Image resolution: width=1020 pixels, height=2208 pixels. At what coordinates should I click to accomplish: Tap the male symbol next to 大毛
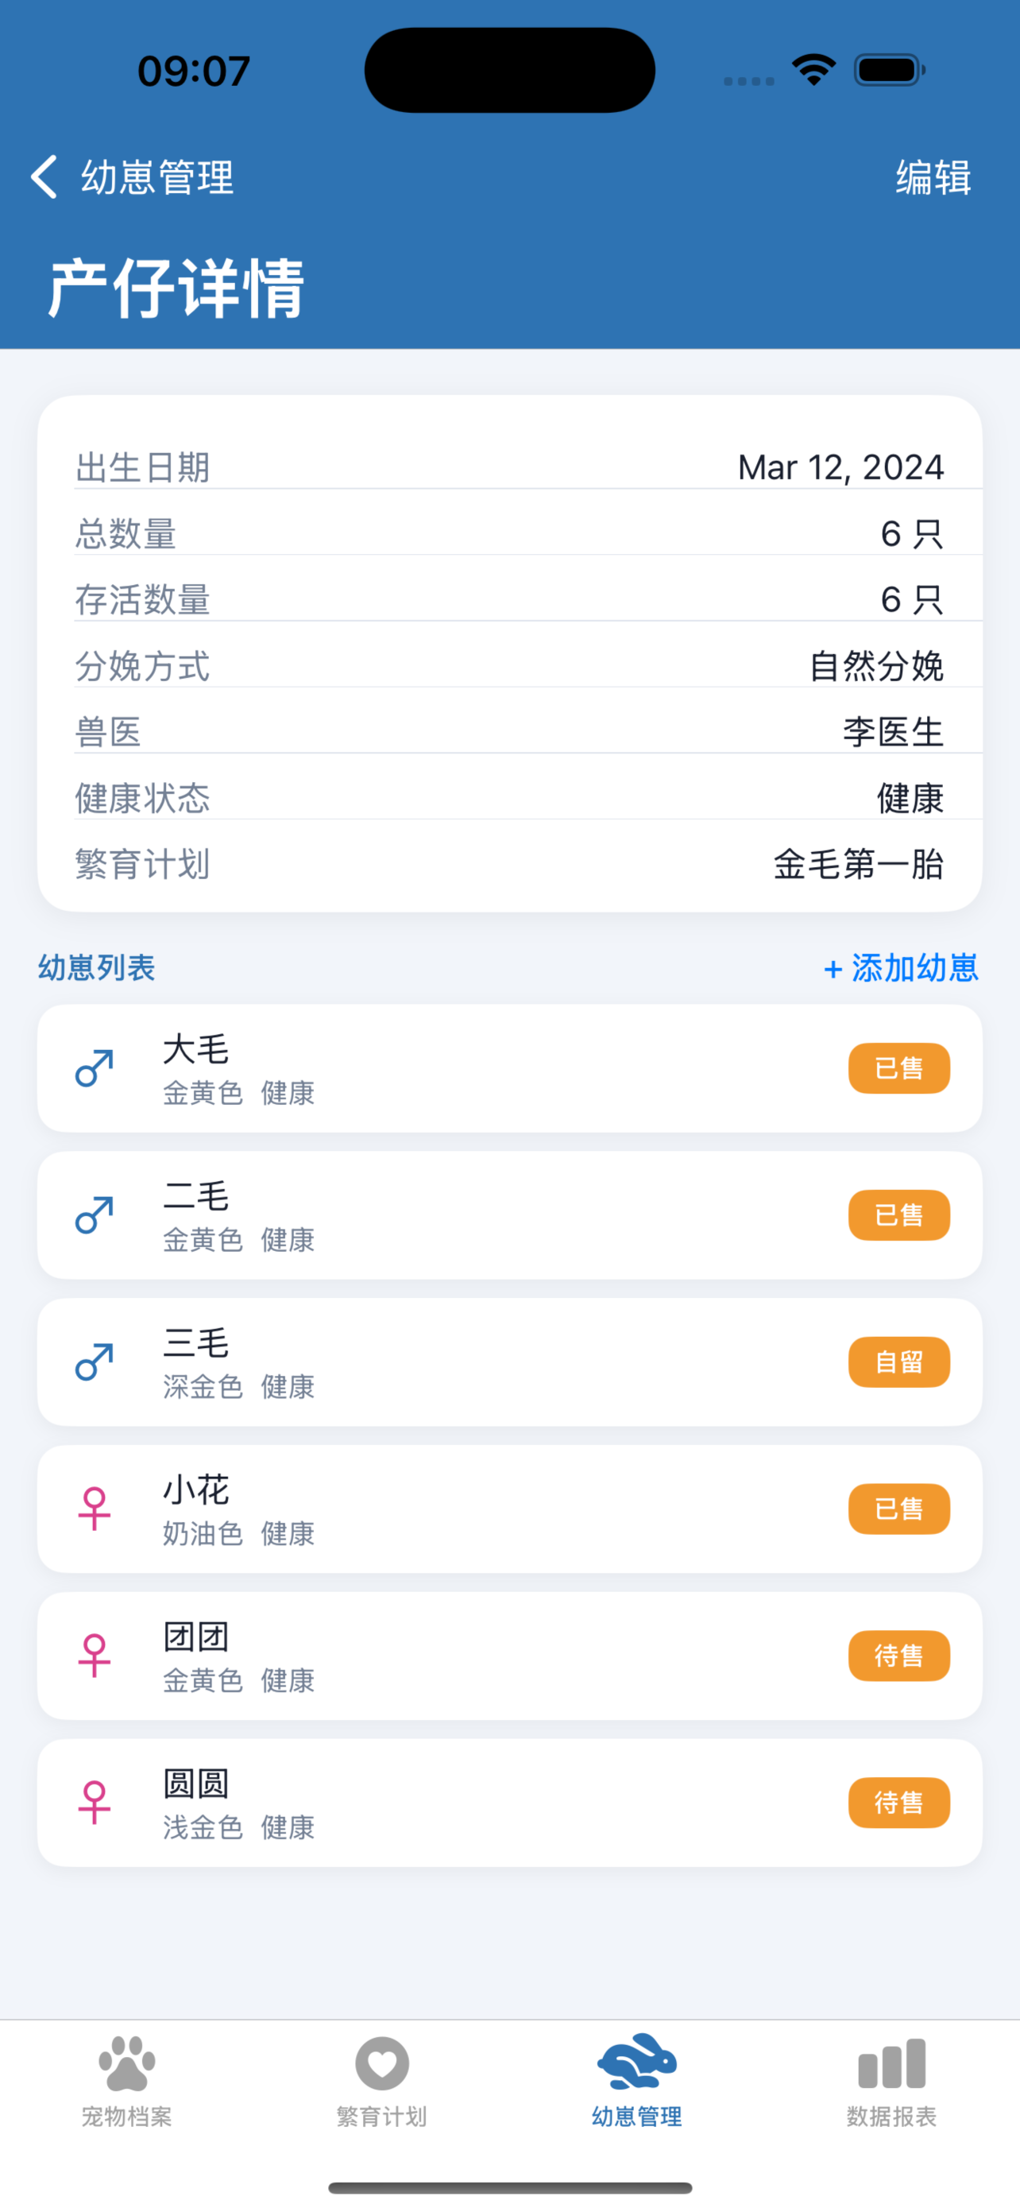(95, 1068)
